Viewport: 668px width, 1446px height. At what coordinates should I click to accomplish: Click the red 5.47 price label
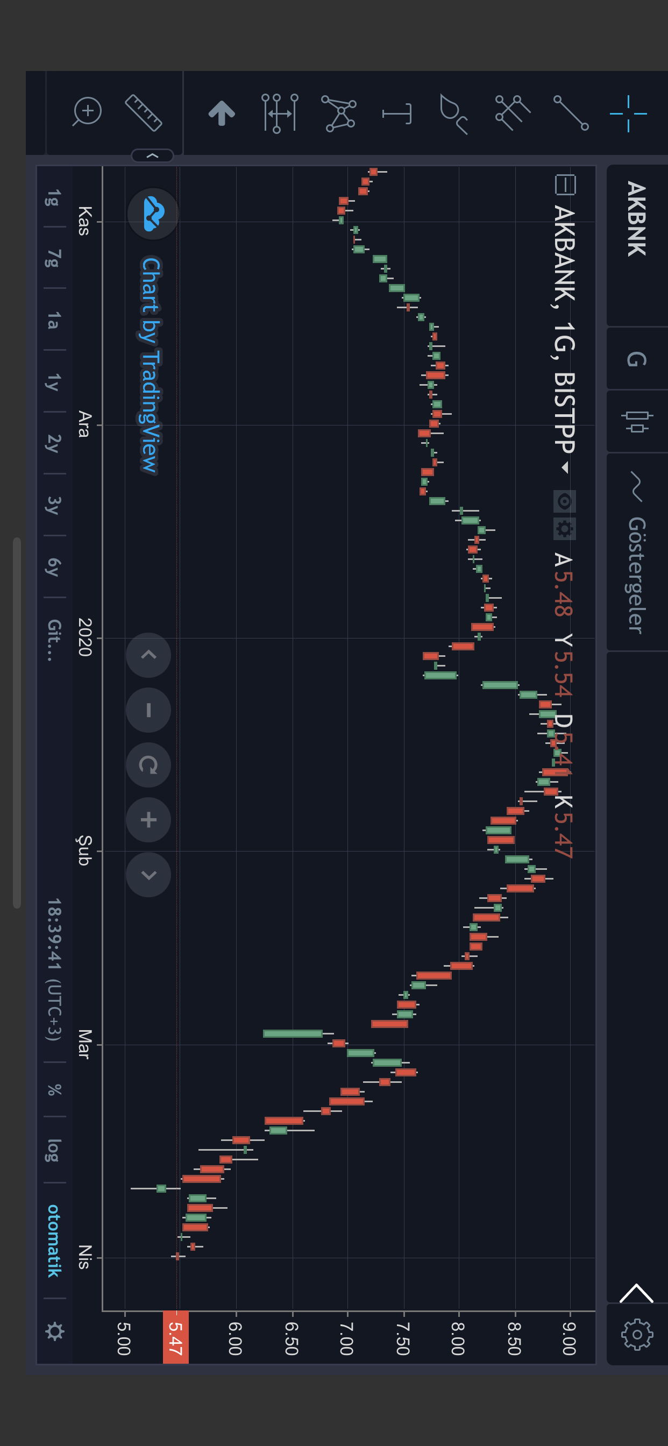coord(176,1338)
